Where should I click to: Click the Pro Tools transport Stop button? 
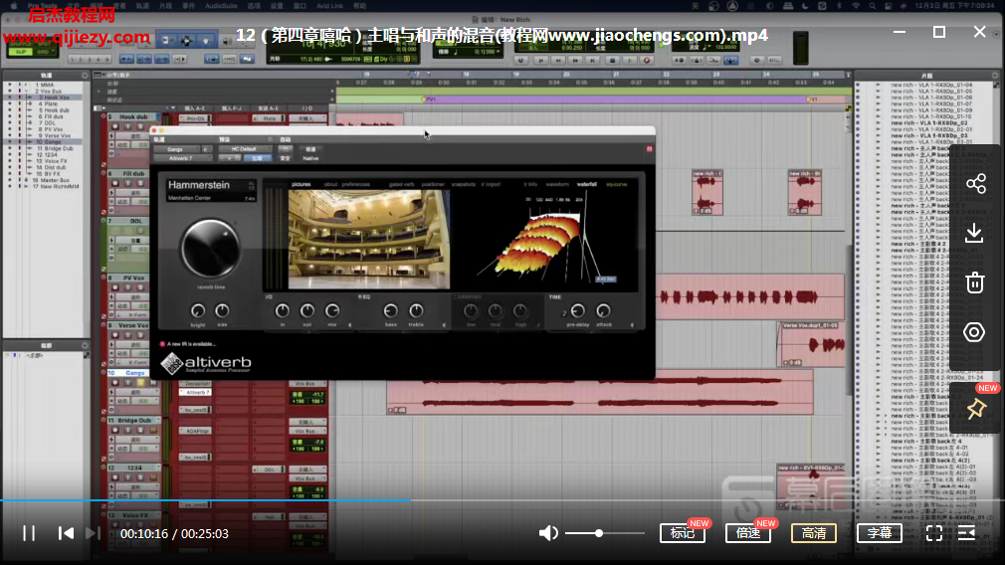point(612,61)
